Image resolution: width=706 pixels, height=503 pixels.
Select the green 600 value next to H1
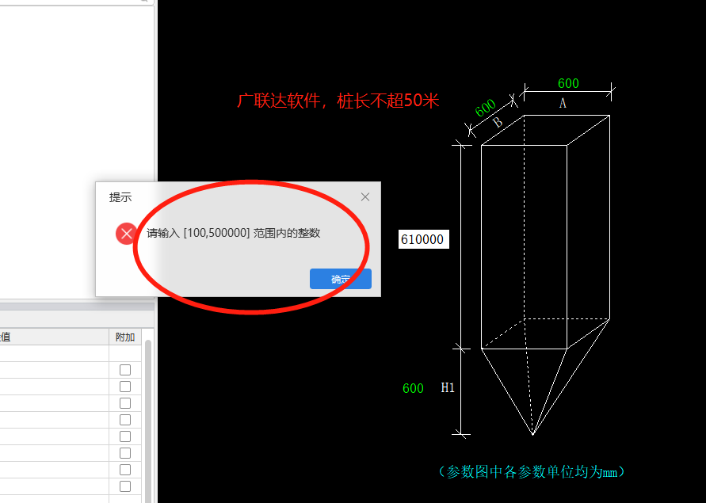point(413,388)
